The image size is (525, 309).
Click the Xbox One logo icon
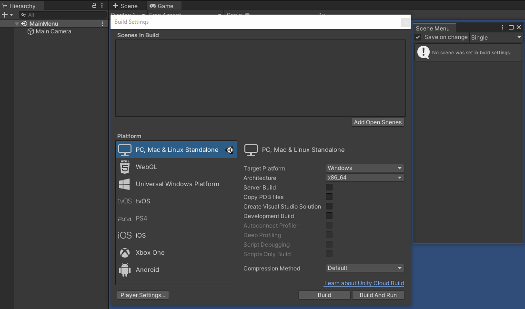click(x=125, y=253)
